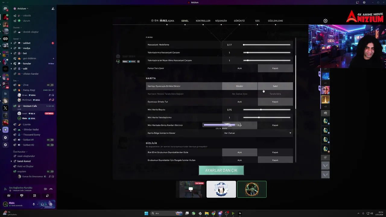Click the Add a Server plus icon

pyautogui.click(x=5, y=137)
